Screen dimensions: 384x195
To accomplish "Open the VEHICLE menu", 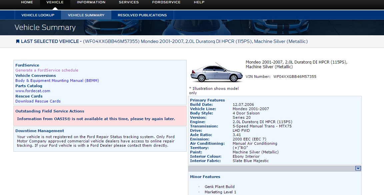I will [55, 2].
